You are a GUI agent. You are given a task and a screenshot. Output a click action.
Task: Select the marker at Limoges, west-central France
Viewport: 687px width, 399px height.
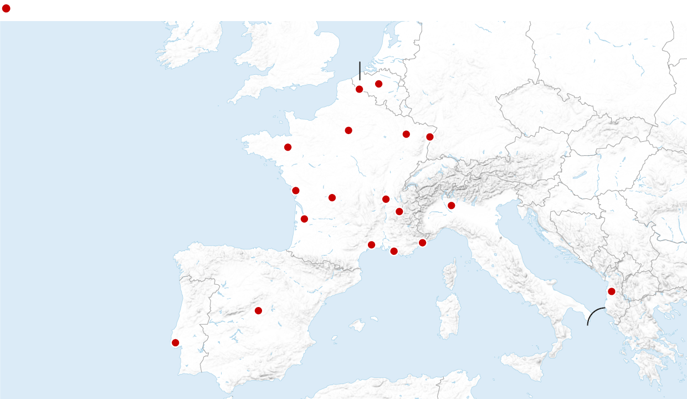click(332, 198)
